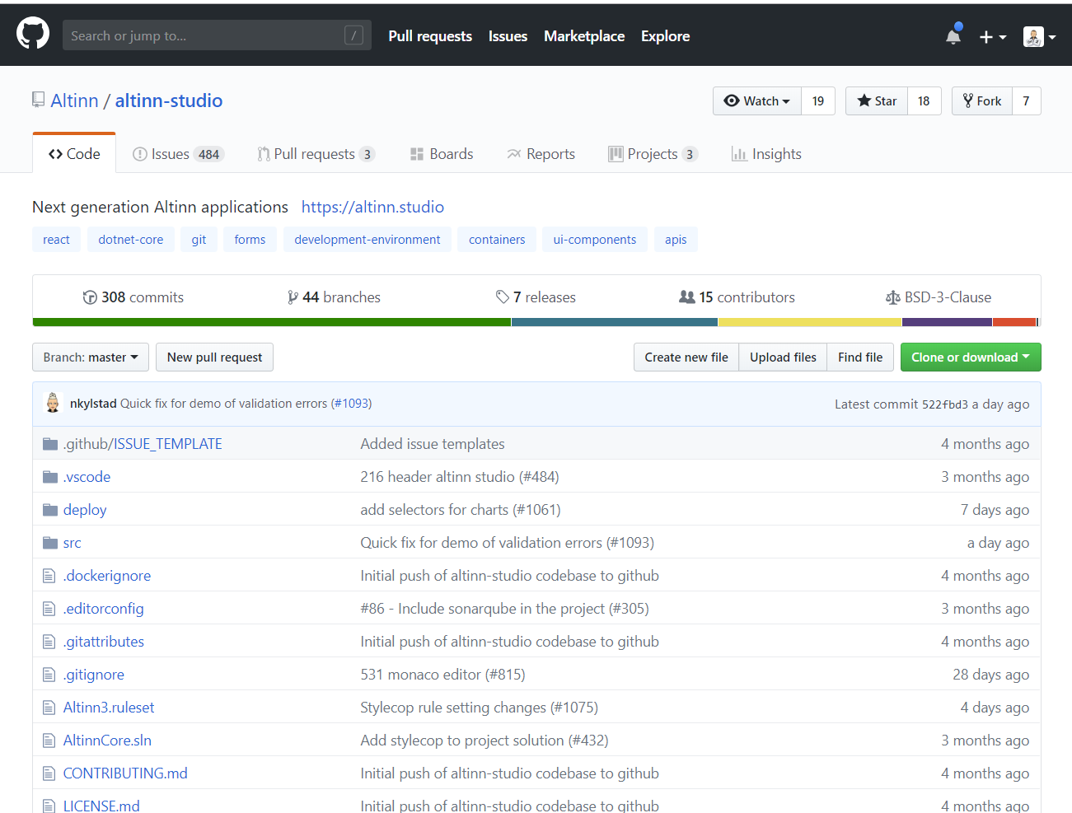This screenshot has height=813, width=1072.
Task: Click the GitHub Octocat logo
Action: click(33, 34)
